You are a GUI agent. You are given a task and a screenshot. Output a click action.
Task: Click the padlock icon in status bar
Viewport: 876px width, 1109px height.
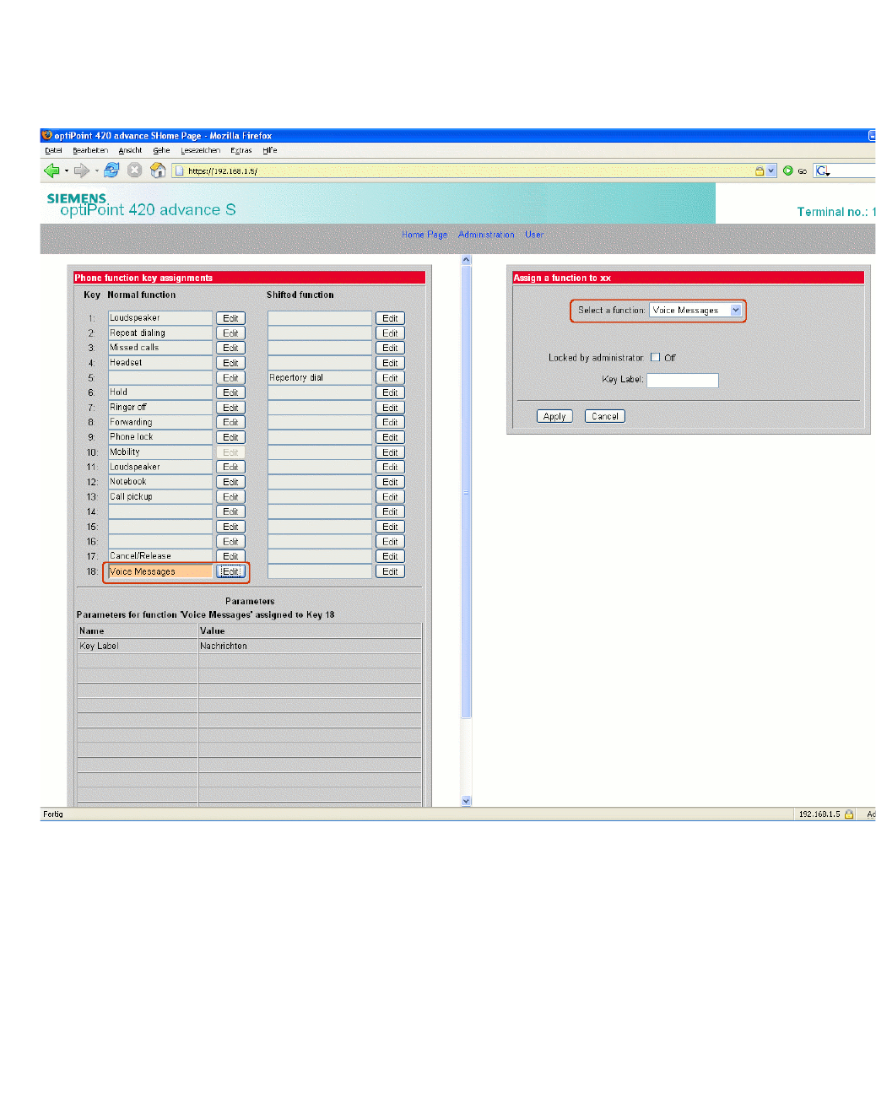(x=849, y=814)
